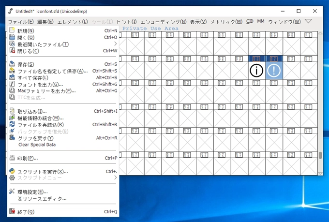The image size is (329, 222).
Task: Click the New file icon beside 新規(N)
Action: 12,30
